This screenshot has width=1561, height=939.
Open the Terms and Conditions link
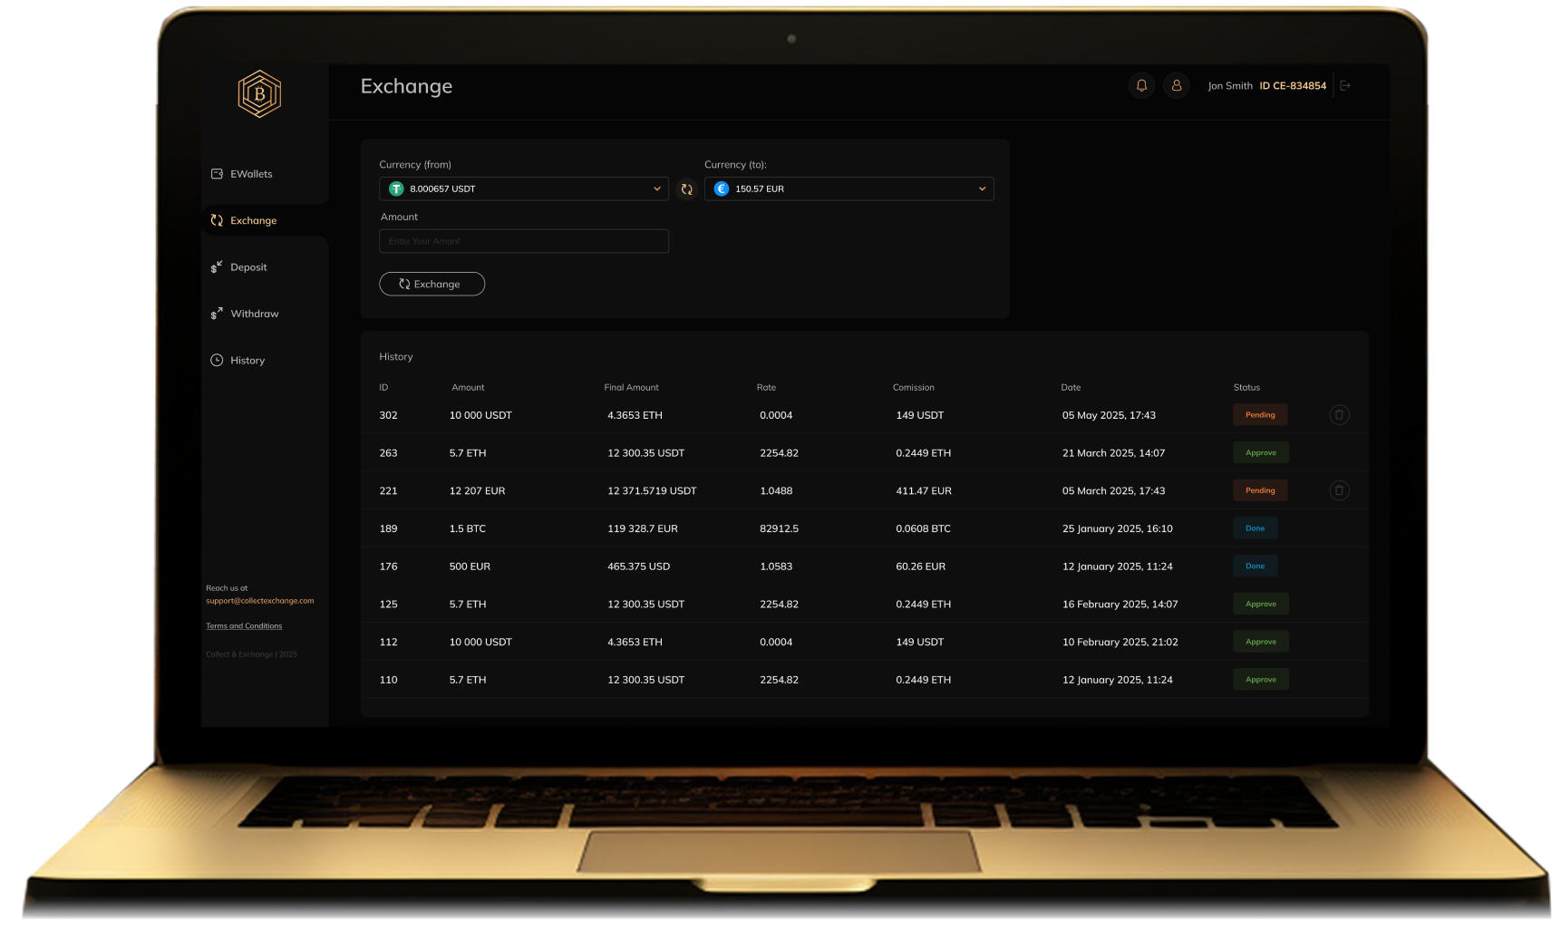(x=244, y=626)
